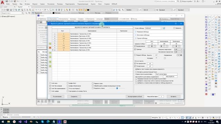This screenshot has height=124, width=221.
Task: Move the selected row down one position
Action: pyautogui.click(x=50, y=57)
